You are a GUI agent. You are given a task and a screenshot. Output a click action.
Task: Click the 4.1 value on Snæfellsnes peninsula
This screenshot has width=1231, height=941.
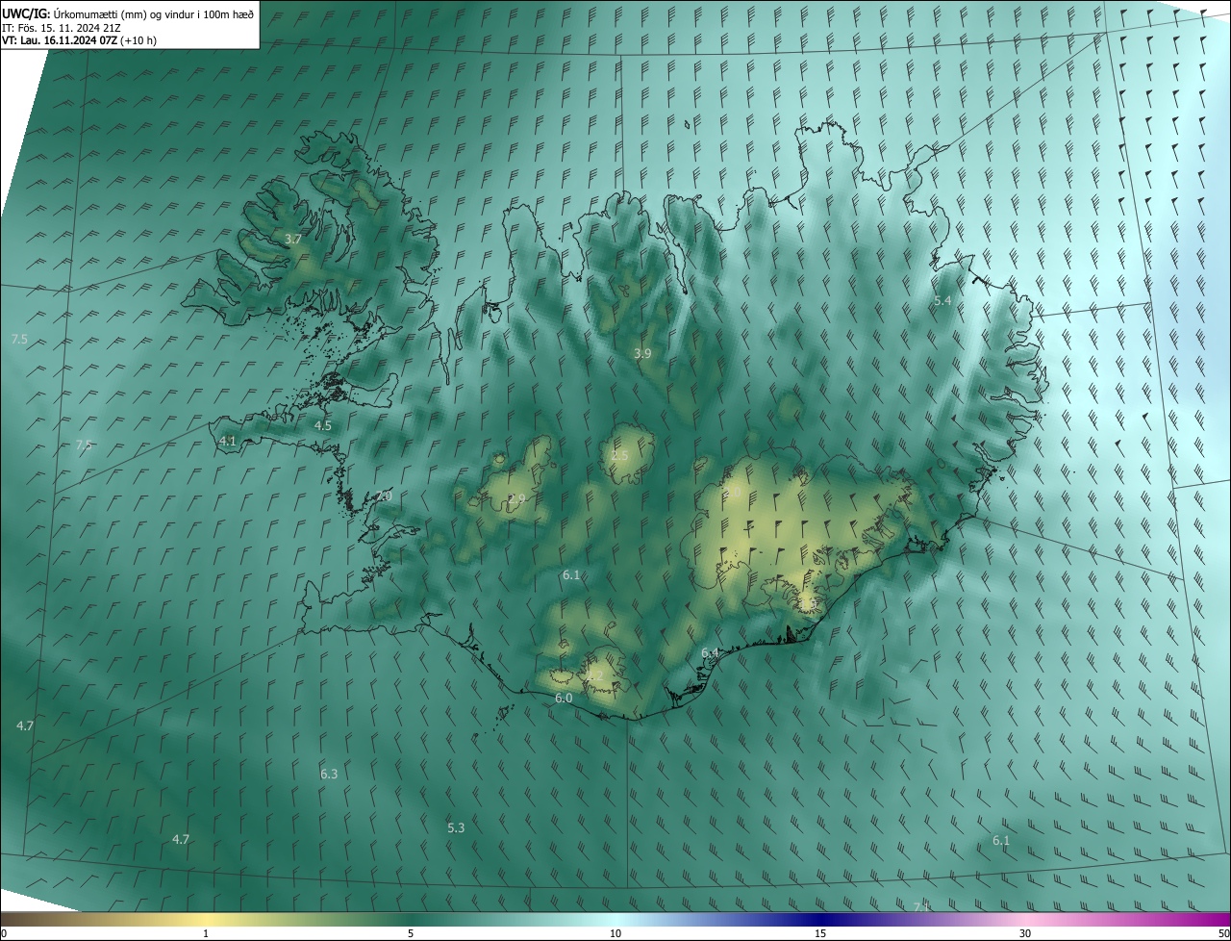tap(228, 441)
